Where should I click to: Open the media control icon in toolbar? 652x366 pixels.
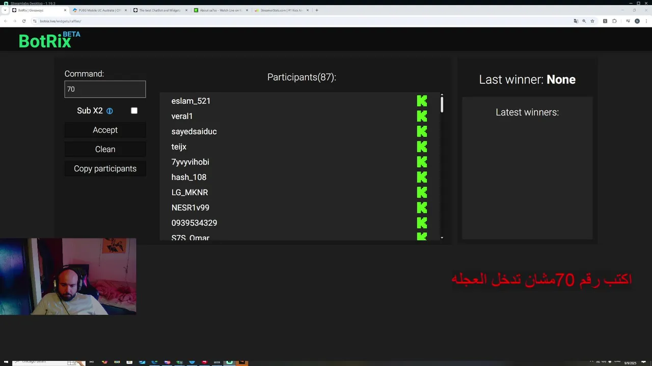628,21
